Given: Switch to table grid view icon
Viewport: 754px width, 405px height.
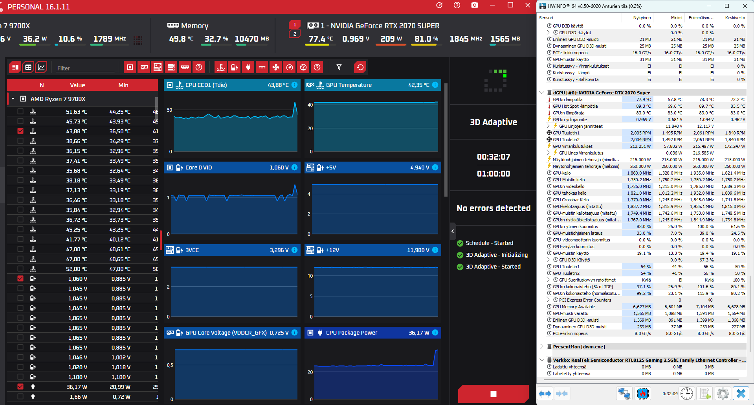Looking at the screenshot, I should coord(28,67).
